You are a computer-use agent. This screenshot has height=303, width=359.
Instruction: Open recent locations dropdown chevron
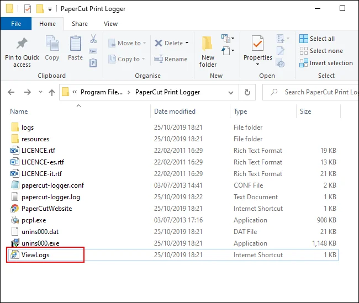click(40, 92)
